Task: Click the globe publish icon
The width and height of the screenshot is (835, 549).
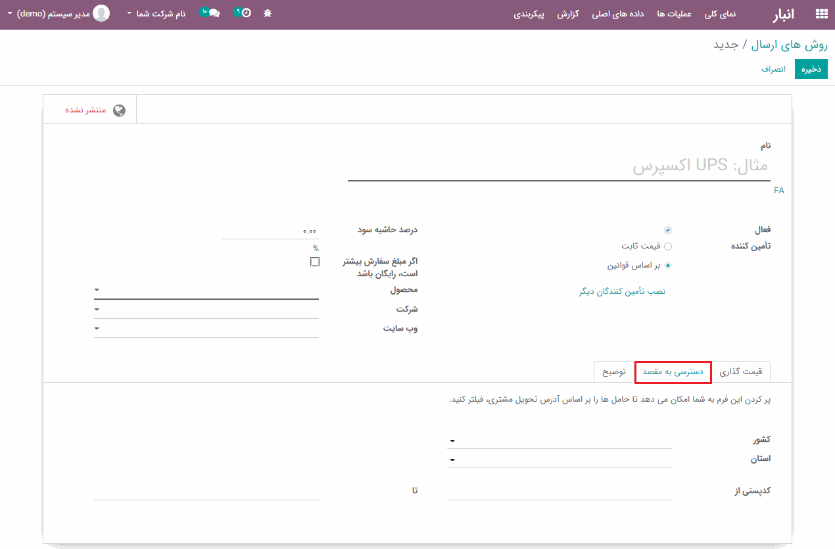Action: (119, 110)
